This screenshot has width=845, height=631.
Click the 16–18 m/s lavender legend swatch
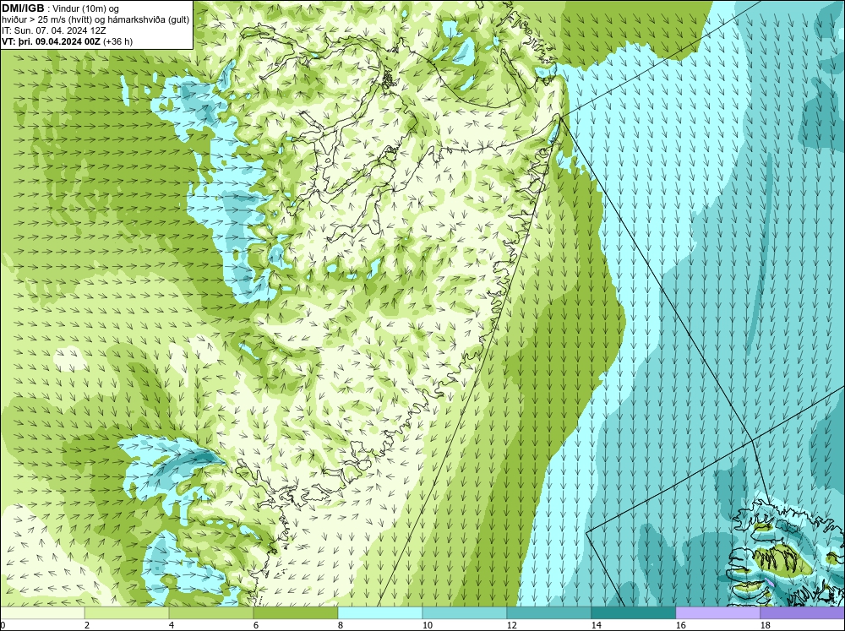tap(717, 612)
